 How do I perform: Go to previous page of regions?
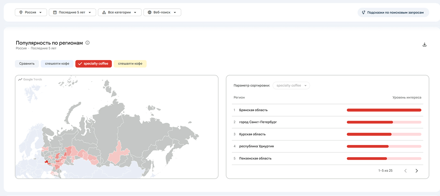coord(405,170)
